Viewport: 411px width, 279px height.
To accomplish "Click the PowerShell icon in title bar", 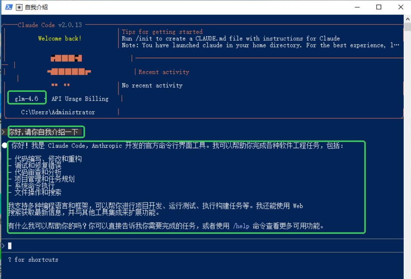I will coord(9,7).
